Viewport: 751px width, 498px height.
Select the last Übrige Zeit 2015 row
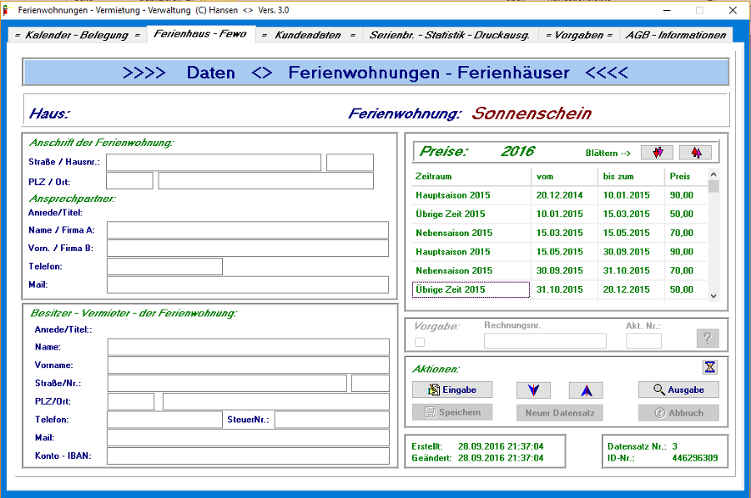[471, 289]
